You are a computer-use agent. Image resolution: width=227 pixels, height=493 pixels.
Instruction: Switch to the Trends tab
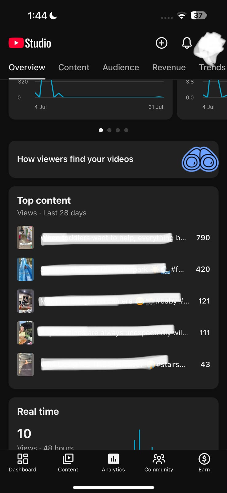(x=212, y=67)
